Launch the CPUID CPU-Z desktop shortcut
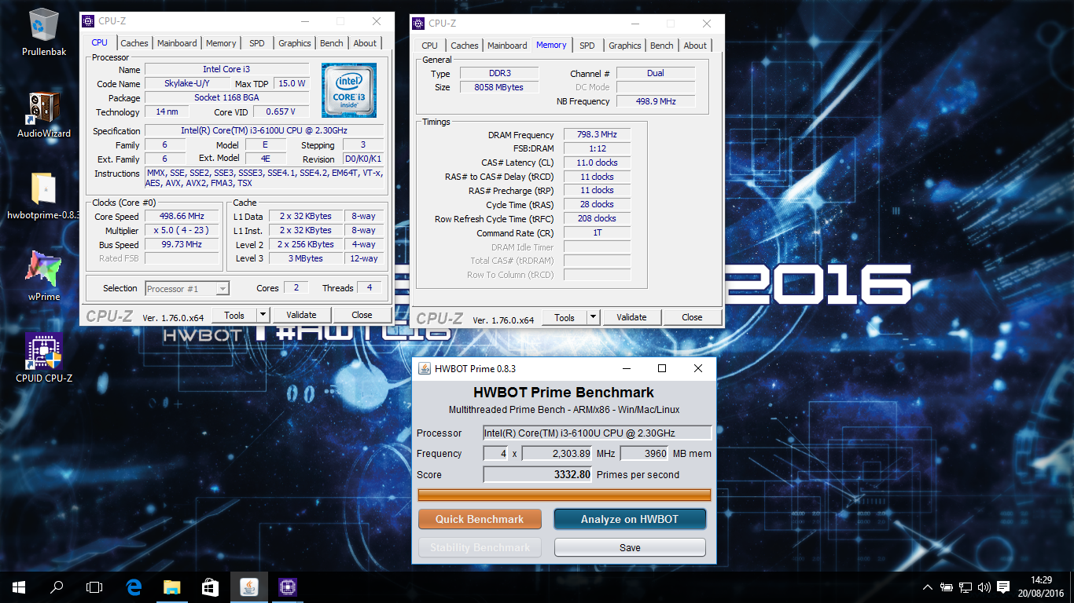Image resolution: width=1074 pixels, height=603 pixels. pos(44,358)
